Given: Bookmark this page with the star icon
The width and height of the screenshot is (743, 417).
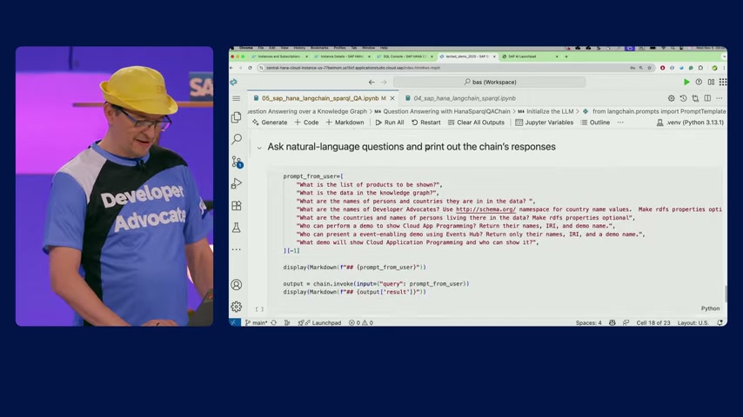Looking at the screenshot, I should point(650,68).
